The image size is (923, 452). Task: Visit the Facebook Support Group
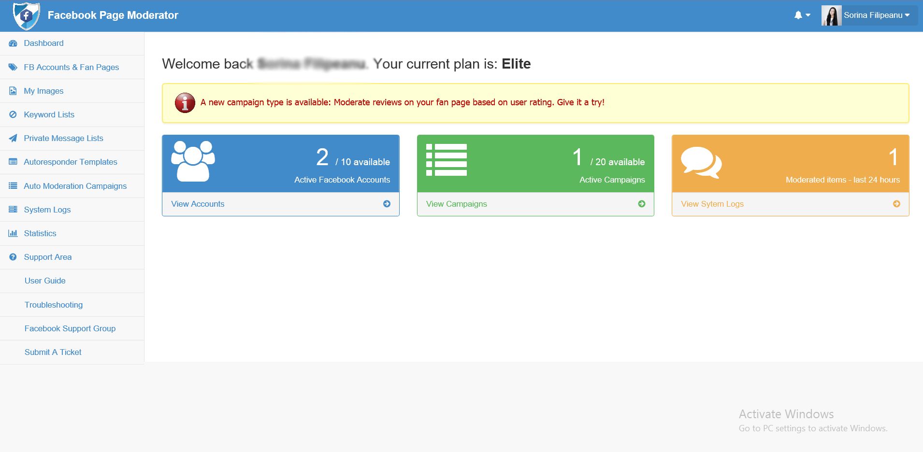[70, 328]
